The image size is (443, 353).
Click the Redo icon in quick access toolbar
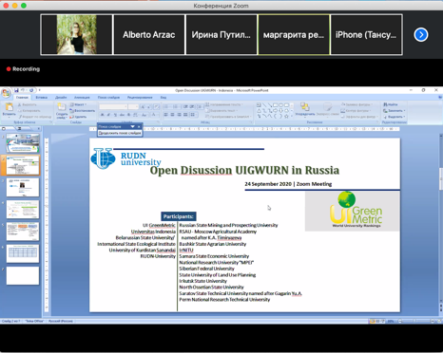tap(31, 90)
